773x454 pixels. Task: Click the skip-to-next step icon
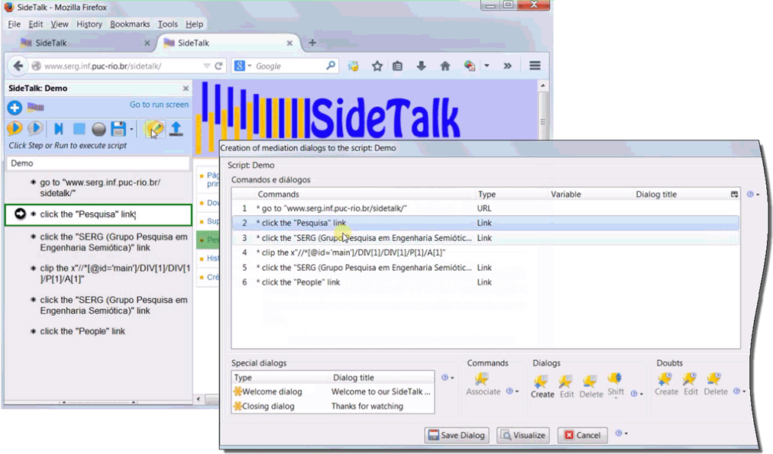point(59,129)
